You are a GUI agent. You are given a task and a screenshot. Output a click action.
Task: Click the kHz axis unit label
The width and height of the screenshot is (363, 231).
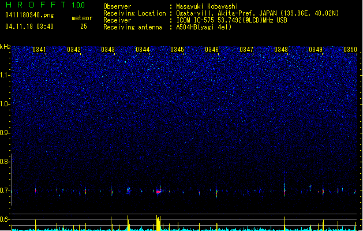point(5,47)
